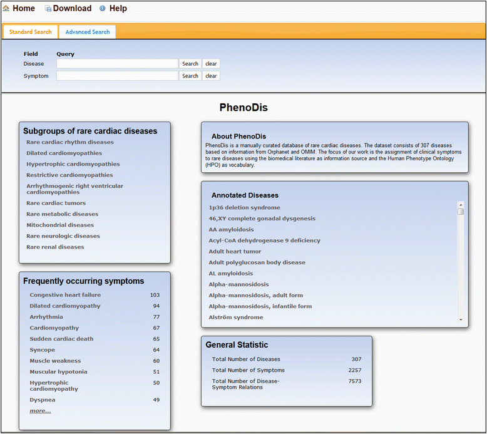Open AA amyloidosis disease
Image resolution: width=487 pixels, height=434 pixels.
pyautogui.click(x=231, y=230)
